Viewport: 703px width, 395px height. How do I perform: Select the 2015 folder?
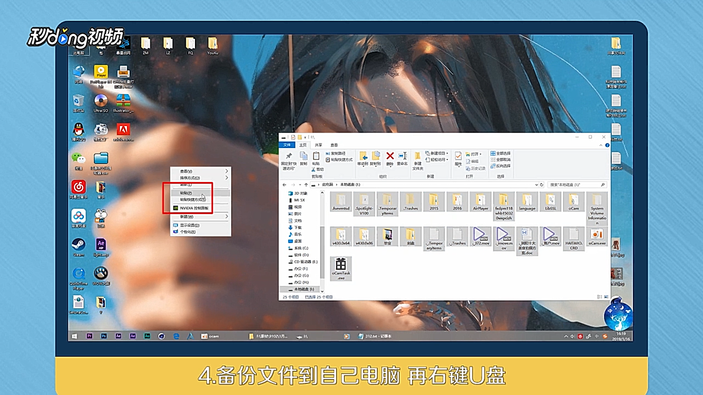coord(434,202)
